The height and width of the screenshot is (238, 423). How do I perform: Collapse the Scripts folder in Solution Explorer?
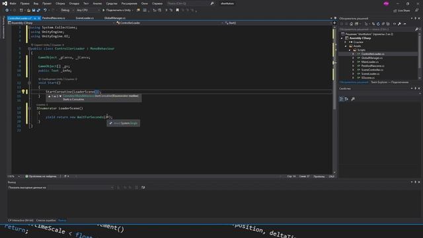(350, 50)
